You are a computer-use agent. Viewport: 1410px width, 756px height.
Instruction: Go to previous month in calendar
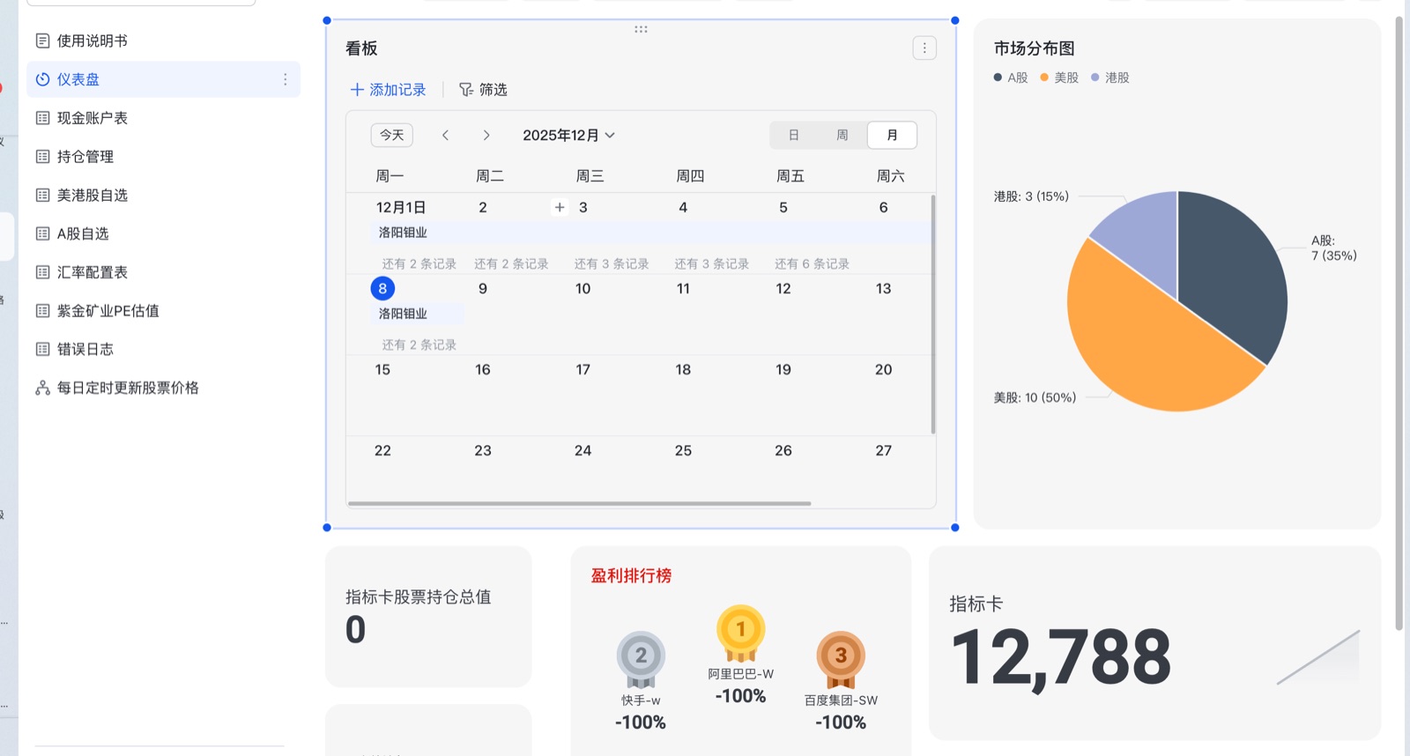[446, 135]
